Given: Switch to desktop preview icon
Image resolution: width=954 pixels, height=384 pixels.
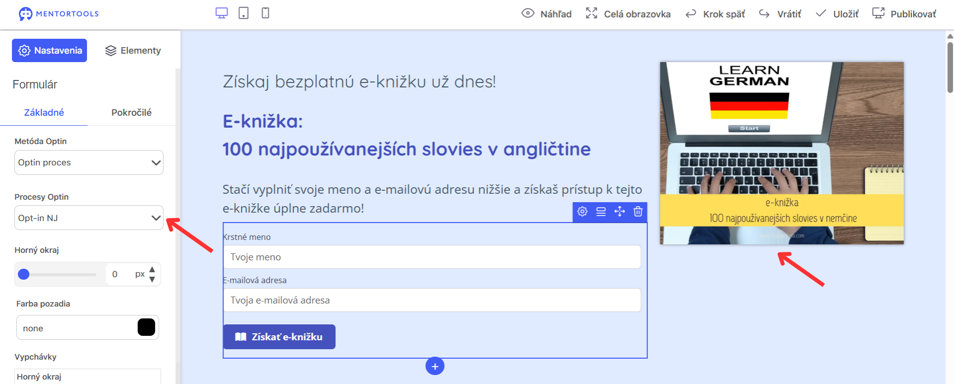Looking at the screenshot, I should coord(222,13).
